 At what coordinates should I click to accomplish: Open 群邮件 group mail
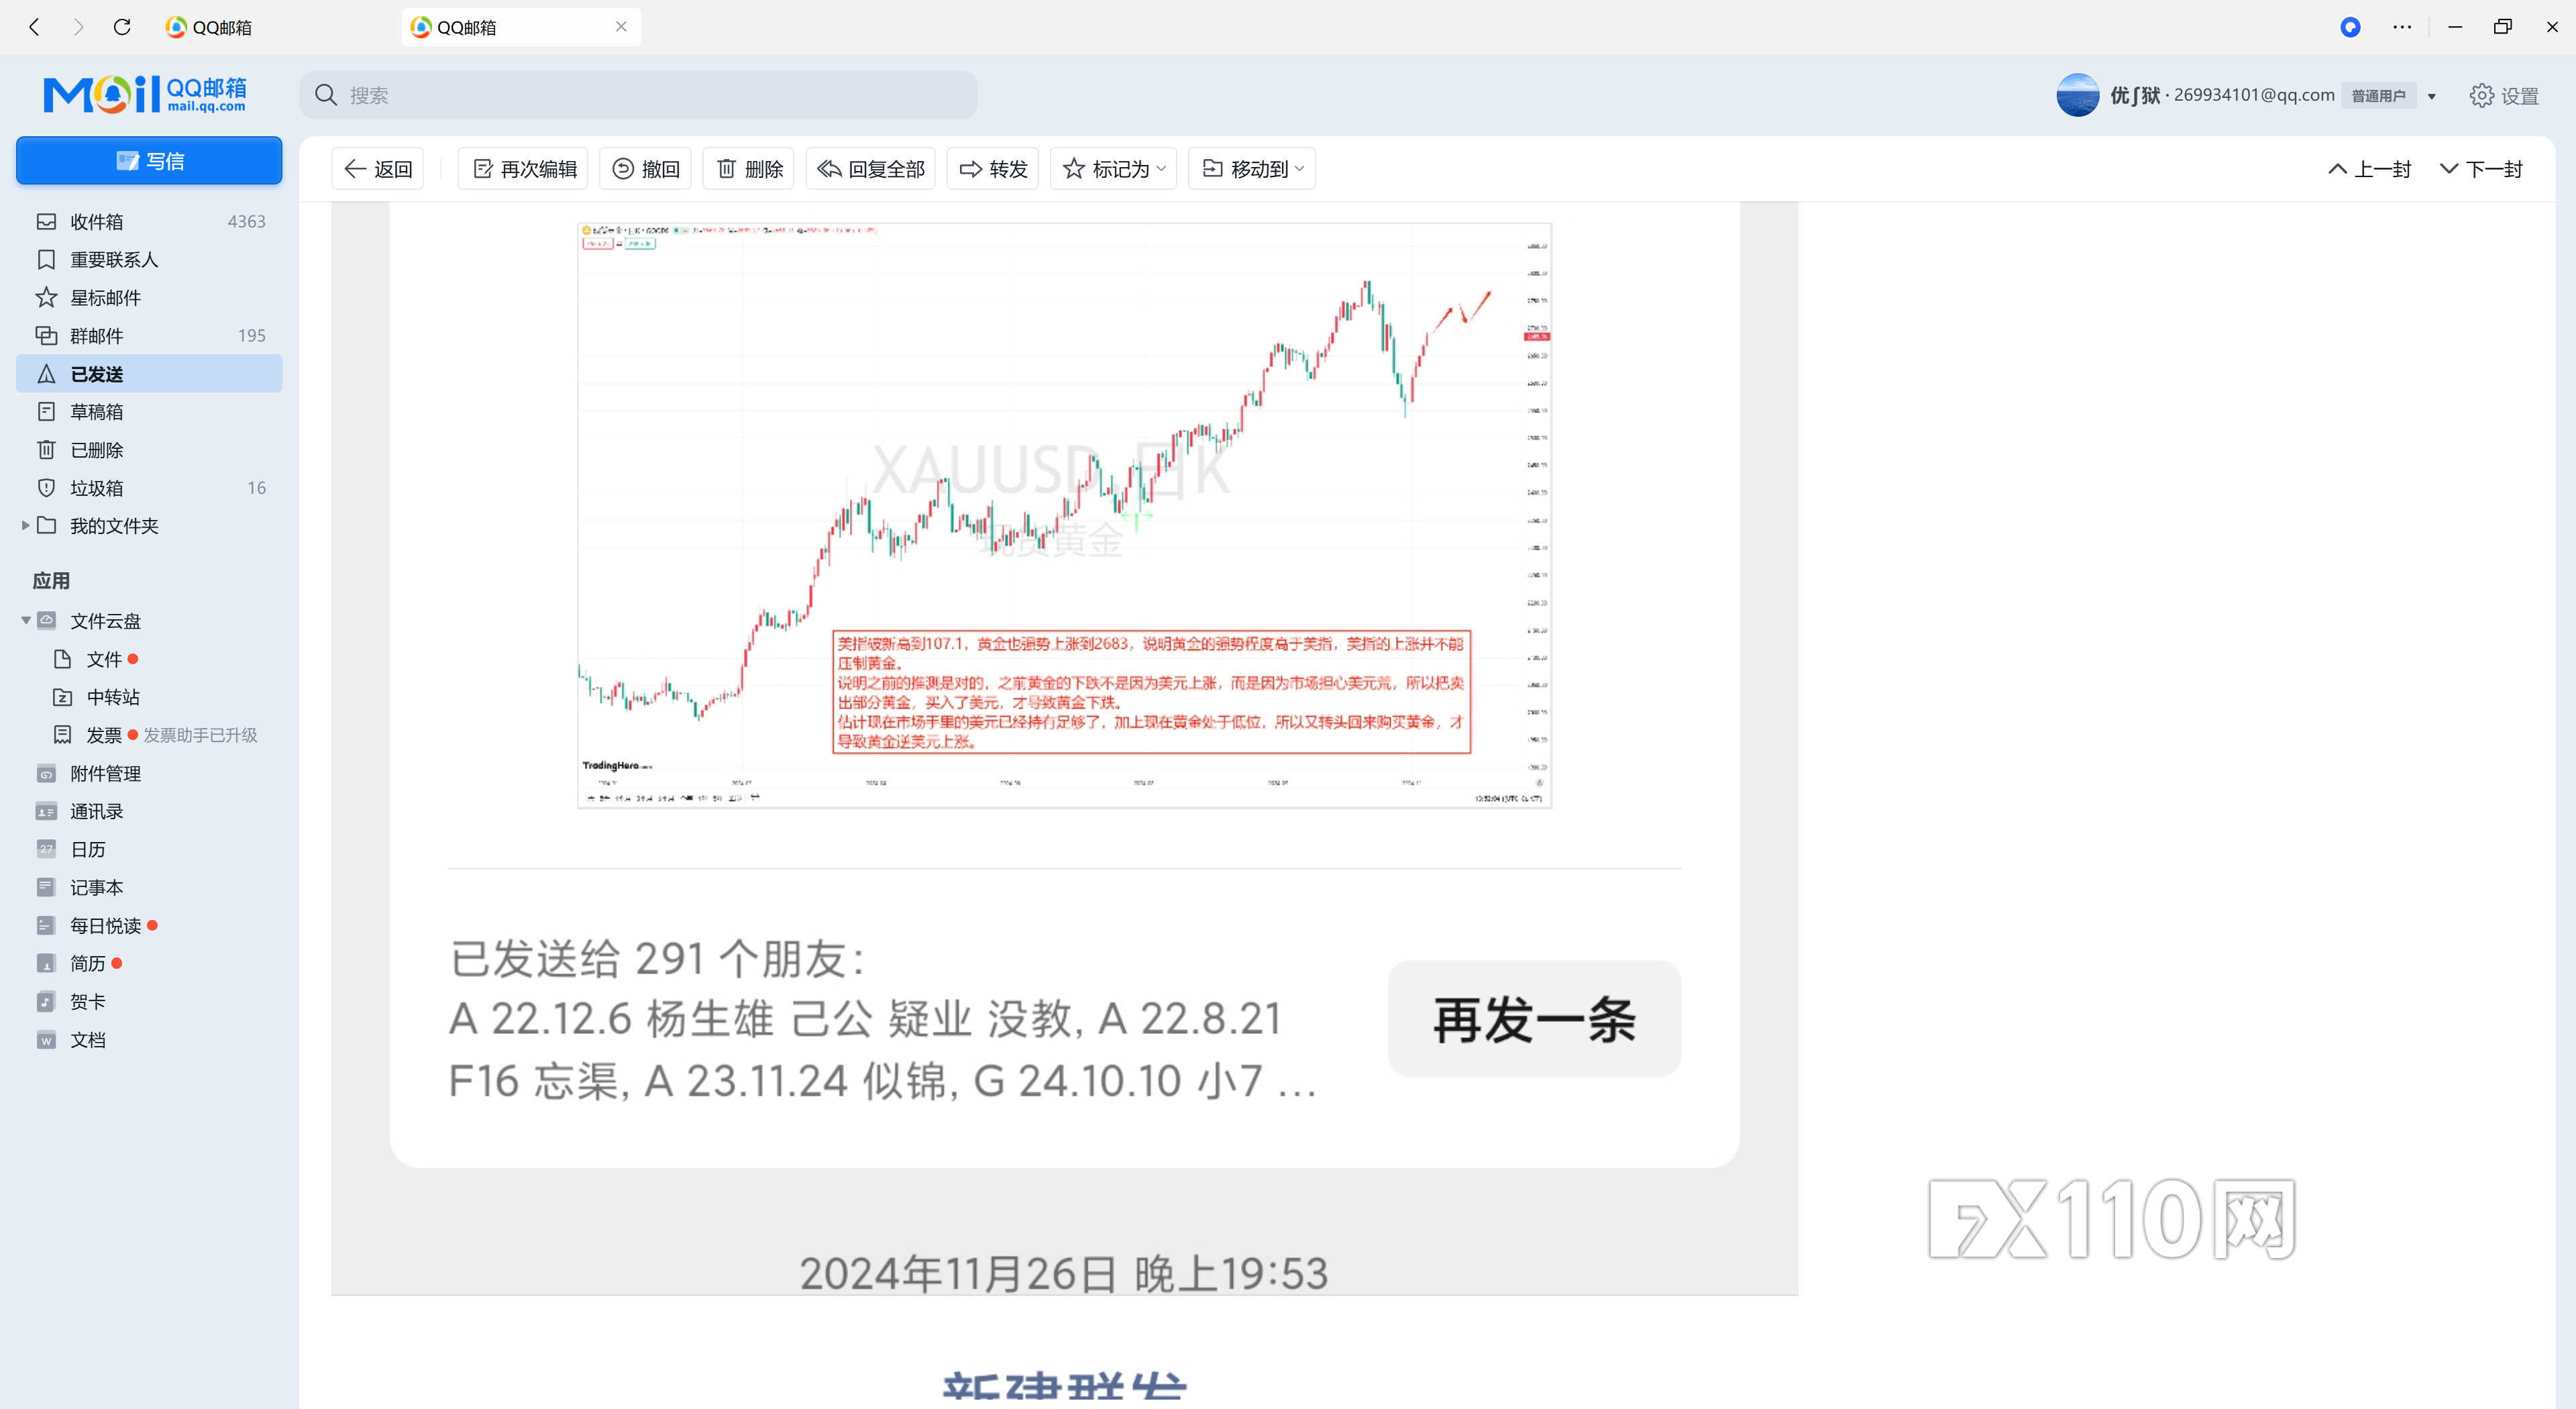pos(149,335)
